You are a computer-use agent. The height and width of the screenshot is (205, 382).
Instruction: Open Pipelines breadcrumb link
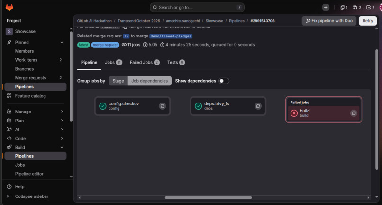[x=236, y=21]
